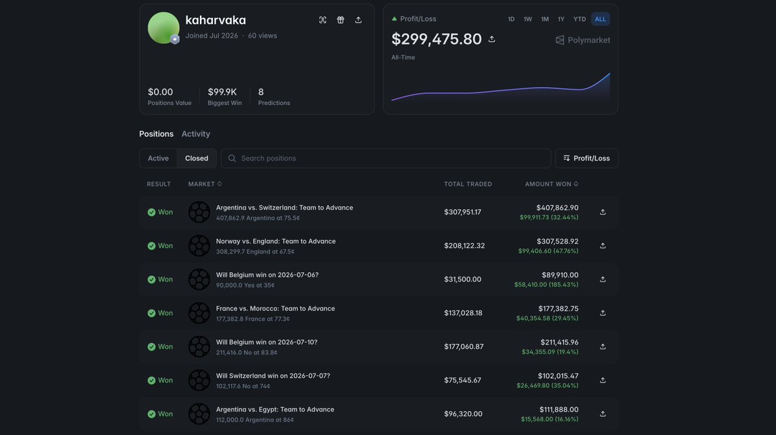The image size is (776, 435).
Task: Click the share icon in profile header
Action: (359, 20)
